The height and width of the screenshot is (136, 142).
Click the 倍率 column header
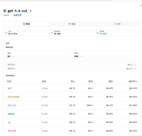(44, 81)
